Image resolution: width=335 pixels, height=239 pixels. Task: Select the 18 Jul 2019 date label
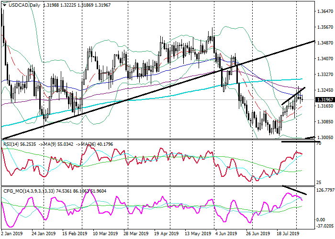tap(287, 235)
